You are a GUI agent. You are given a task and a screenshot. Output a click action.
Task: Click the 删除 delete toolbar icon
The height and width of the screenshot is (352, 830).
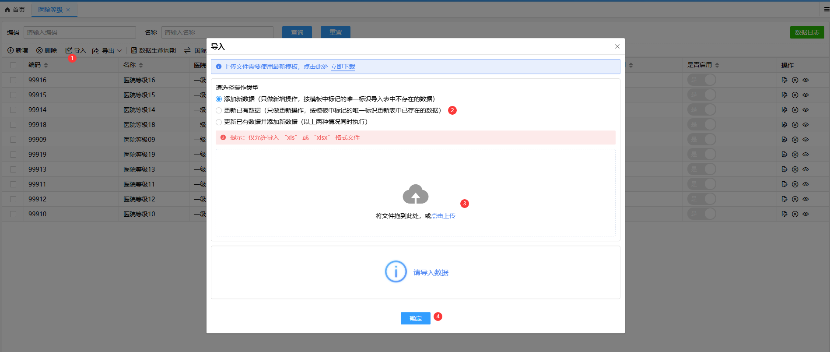[39, 51]
